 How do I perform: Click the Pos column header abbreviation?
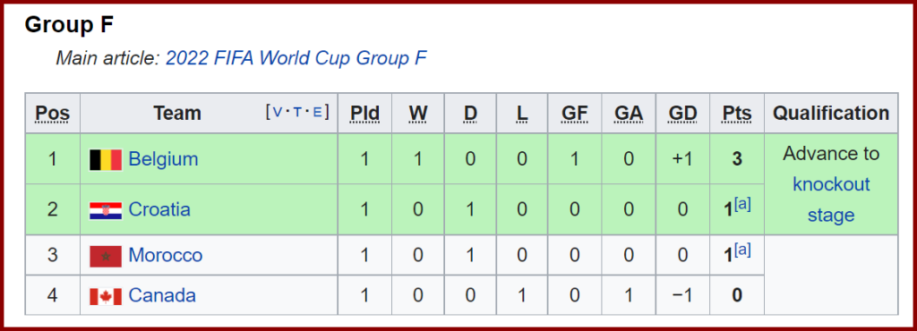point(53,114)
